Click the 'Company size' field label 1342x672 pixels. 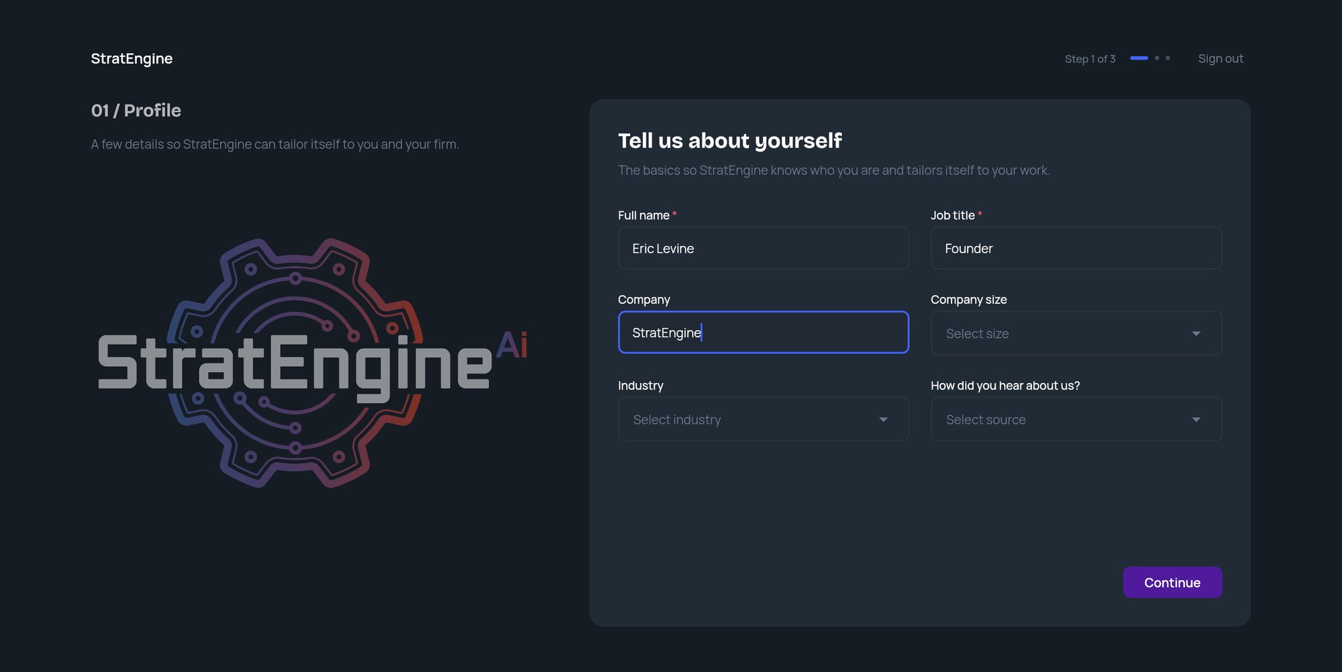[x=968, y=300]
